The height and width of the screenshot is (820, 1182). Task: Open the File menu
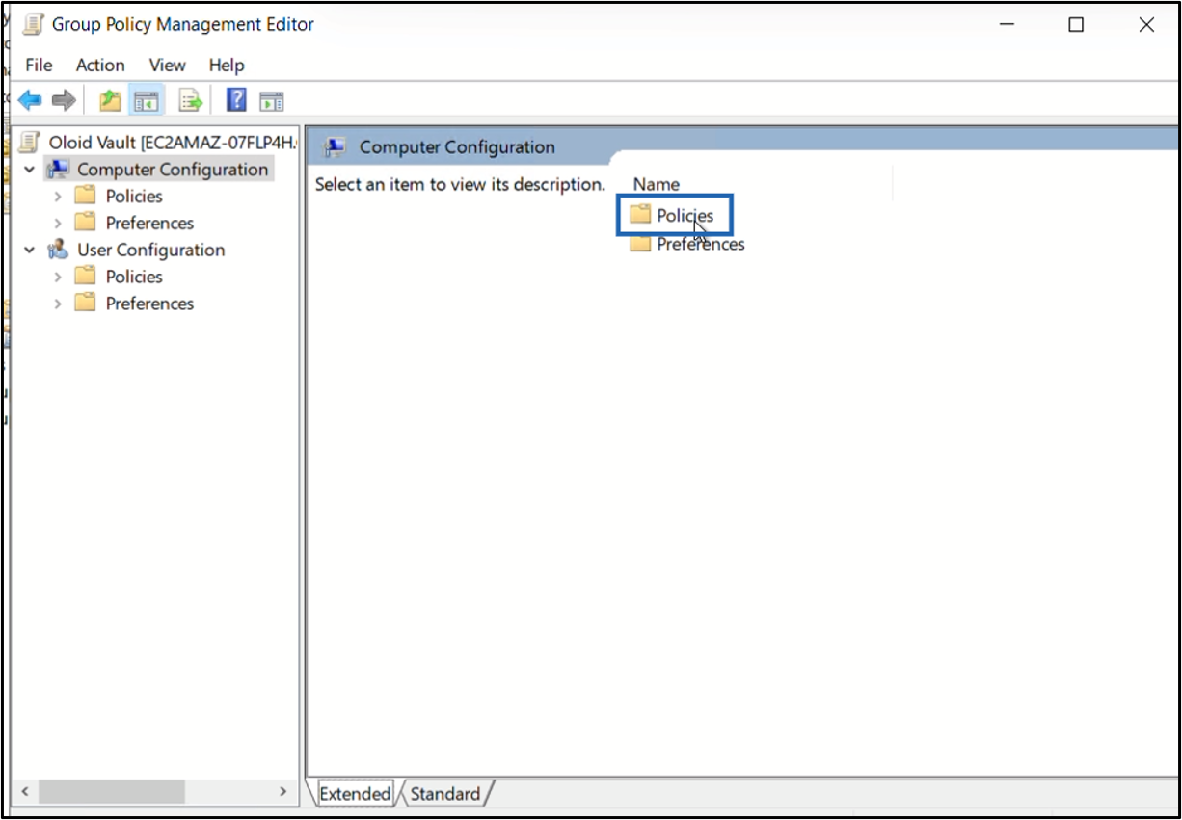coord(39,66)
